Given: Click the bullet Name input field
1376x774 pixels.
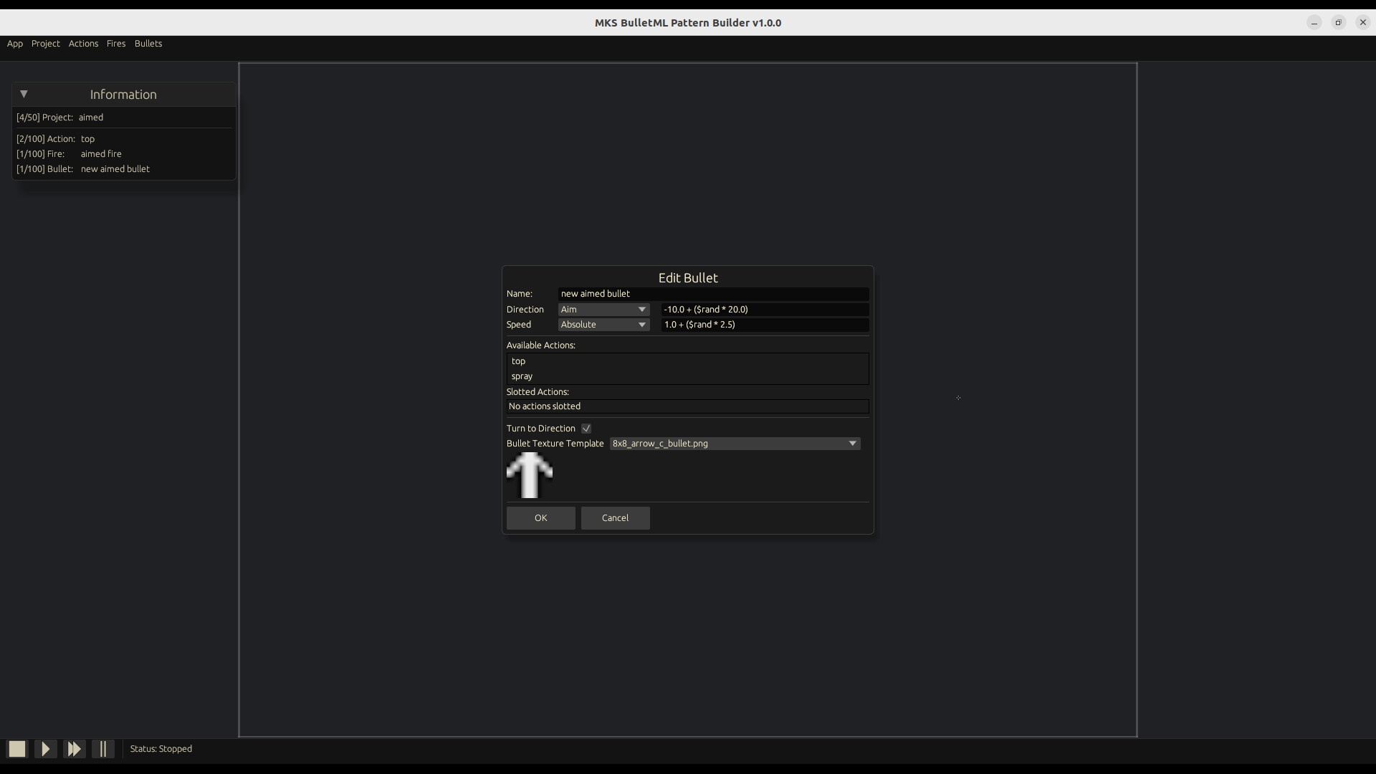Looking at the screenshot, I should click(713, 294).
